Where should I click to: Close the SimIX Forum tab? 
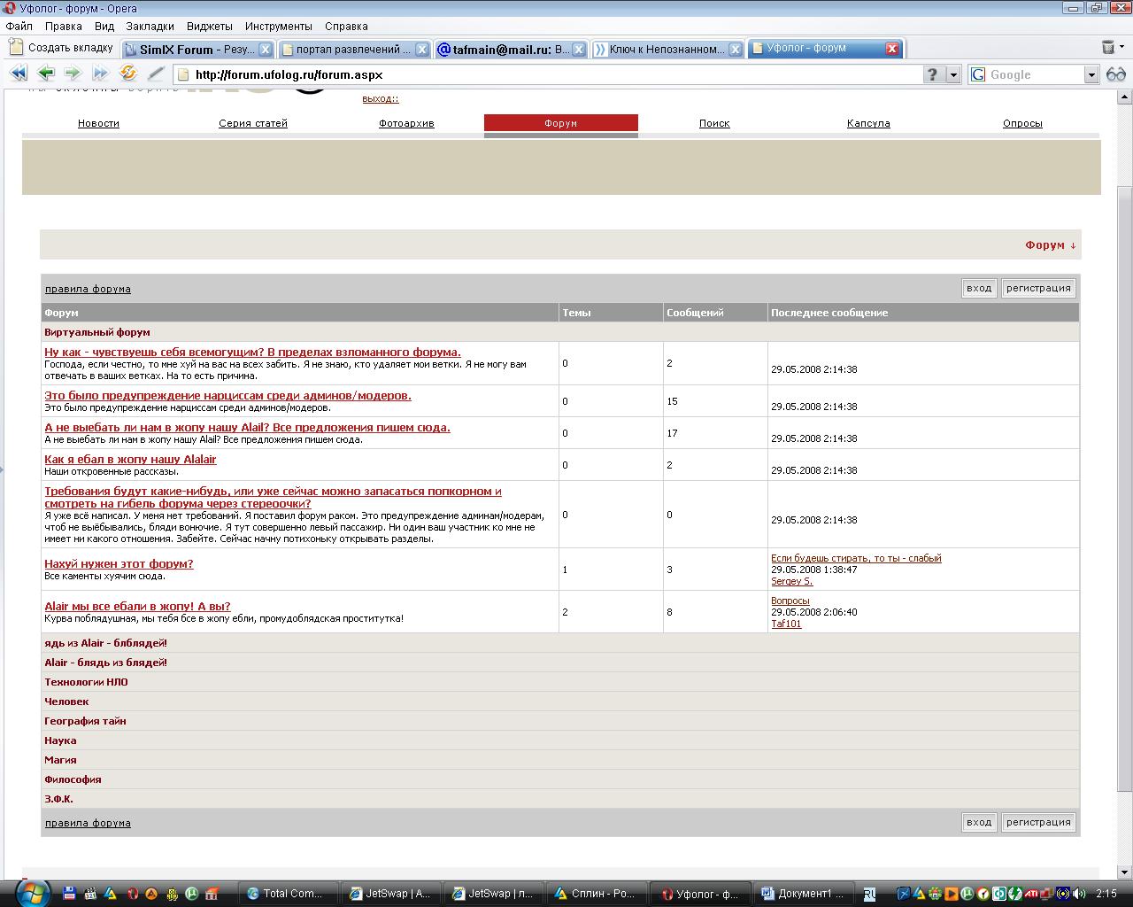point(265,50)
